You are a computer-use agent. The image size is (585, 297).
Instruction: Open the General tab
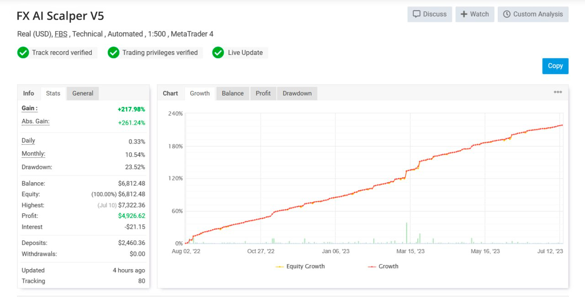point(83,93)
